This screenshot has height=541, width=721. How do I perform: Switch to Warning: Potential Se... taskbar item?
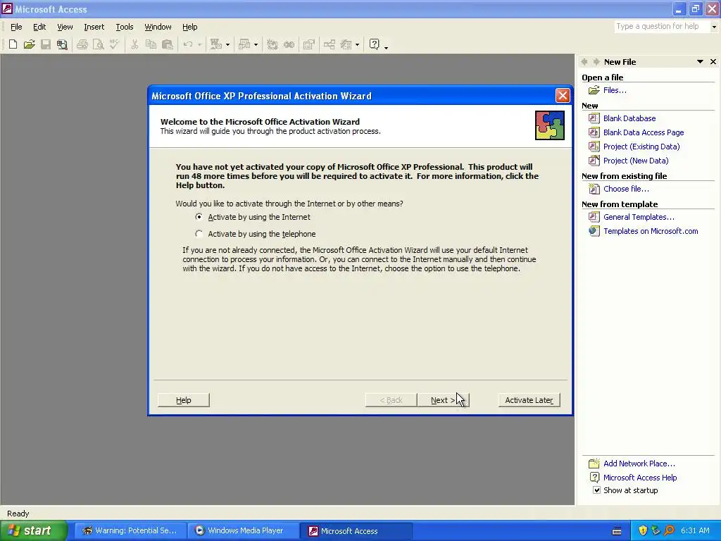click(131, 530)
